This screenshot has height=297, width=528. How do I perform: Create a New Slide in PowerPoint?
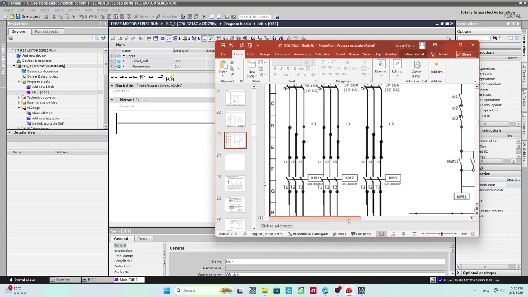252,68
